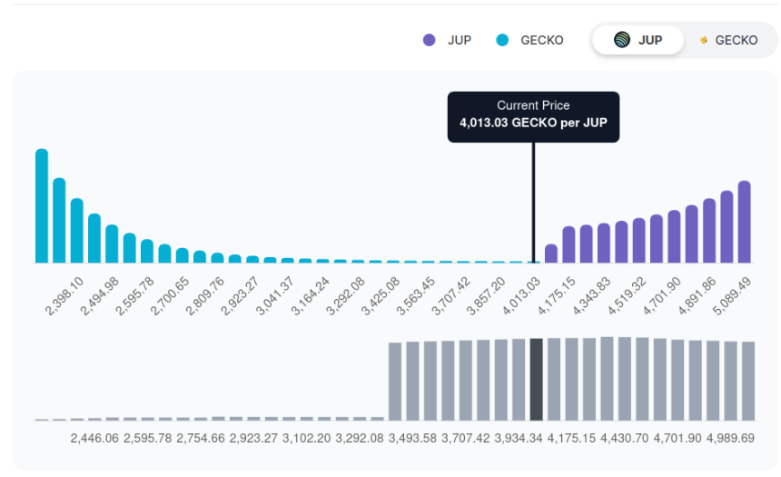Click the 3,102.20 lower axis label

pyautogui.click(x=306, y=439)
